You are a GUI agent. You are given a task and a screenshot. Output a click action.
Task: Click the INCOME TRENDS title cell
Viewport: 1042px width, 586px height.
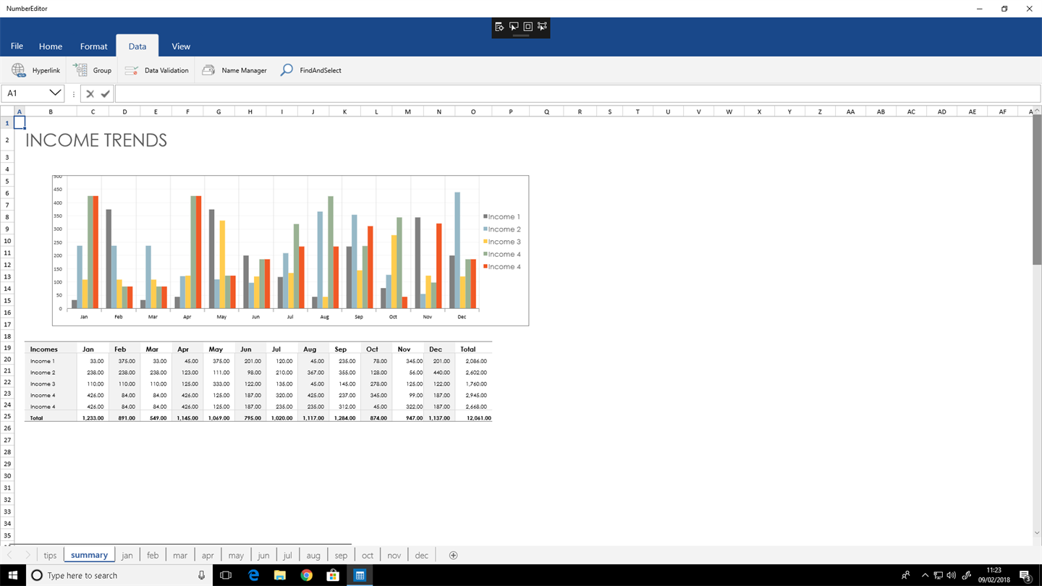click(x=96, y=140)
